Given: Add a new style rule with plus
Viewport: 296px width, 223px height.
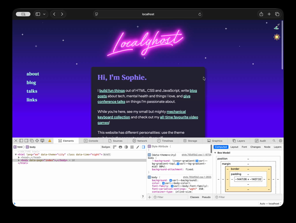Looking at the screenshot, I should (149, 197).
